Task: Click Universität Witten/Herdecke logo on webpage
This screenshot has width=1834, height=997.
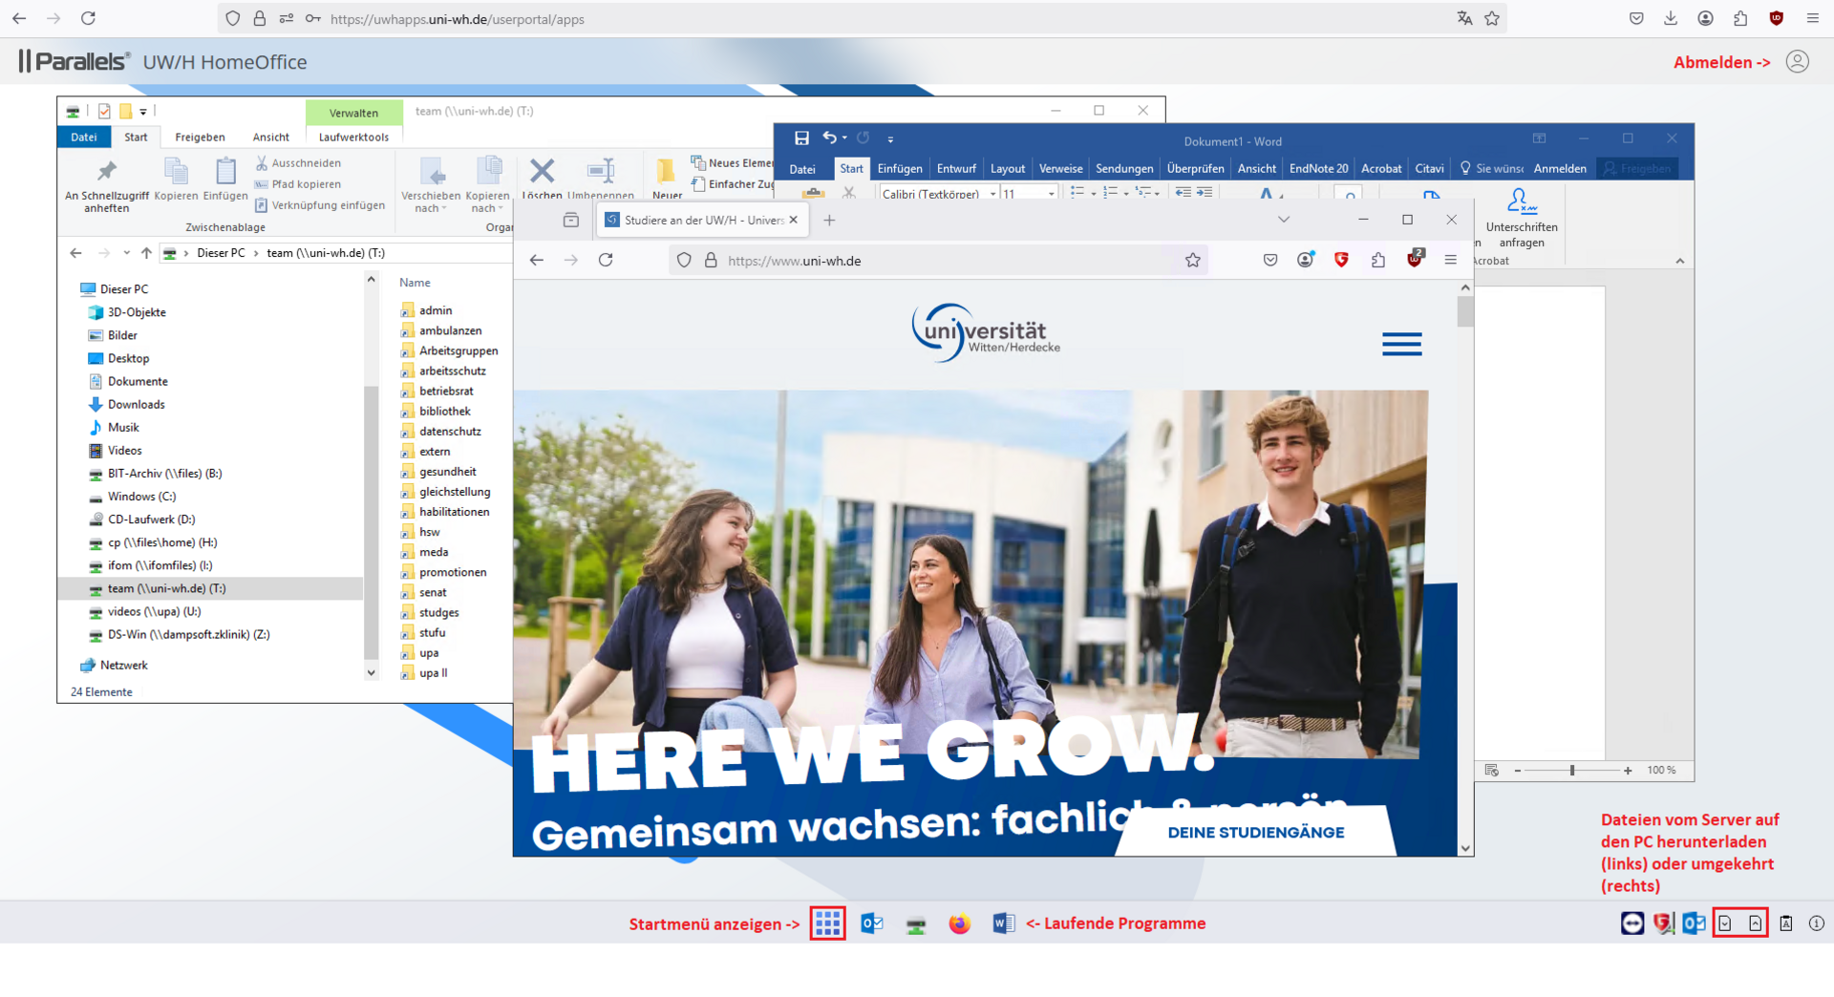Action: [x=986, y=332]
